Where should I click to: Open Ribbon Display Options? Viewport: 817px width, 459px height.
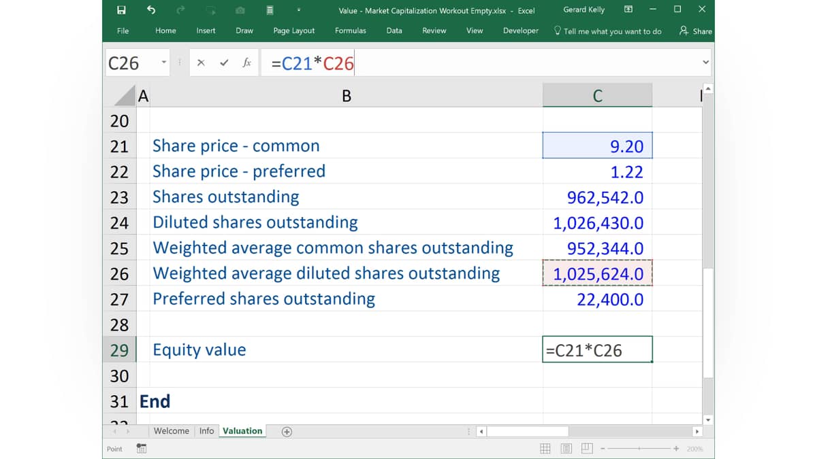point(628,10)
